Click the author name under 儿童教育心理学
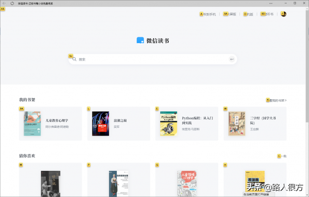The image size is (309, 197). (57, 127)
